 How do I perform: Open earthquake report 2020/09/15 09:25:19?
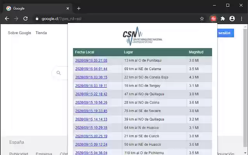[x=91, y=136]
